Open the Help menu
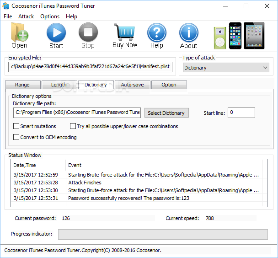 click(71, 16)
